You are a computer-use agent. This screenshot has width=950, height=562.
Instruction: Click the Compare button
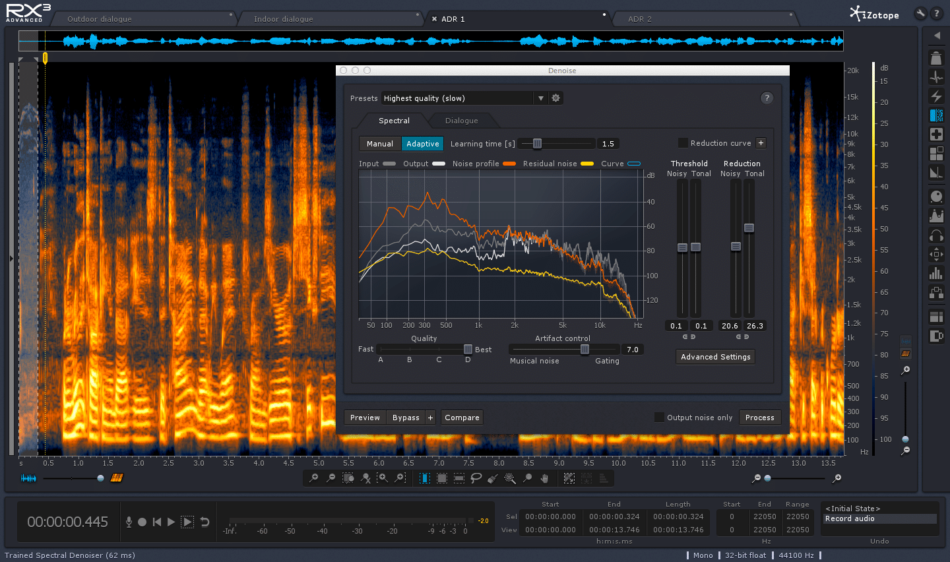[462, 418]
